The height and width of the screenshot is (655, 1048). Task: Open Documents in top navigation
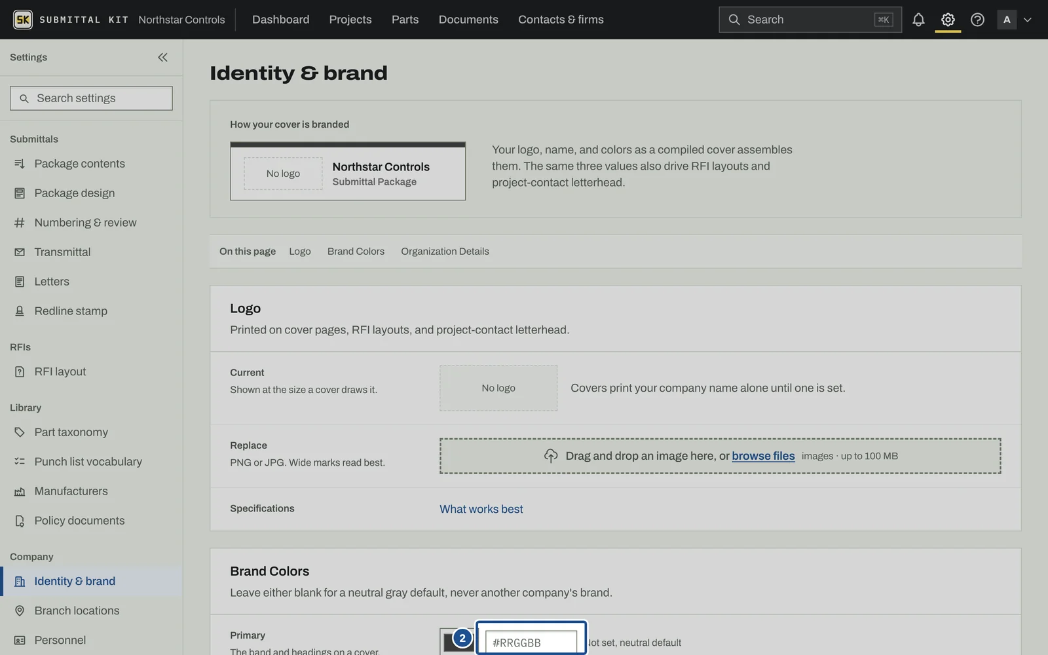click(x=468, y=20)
